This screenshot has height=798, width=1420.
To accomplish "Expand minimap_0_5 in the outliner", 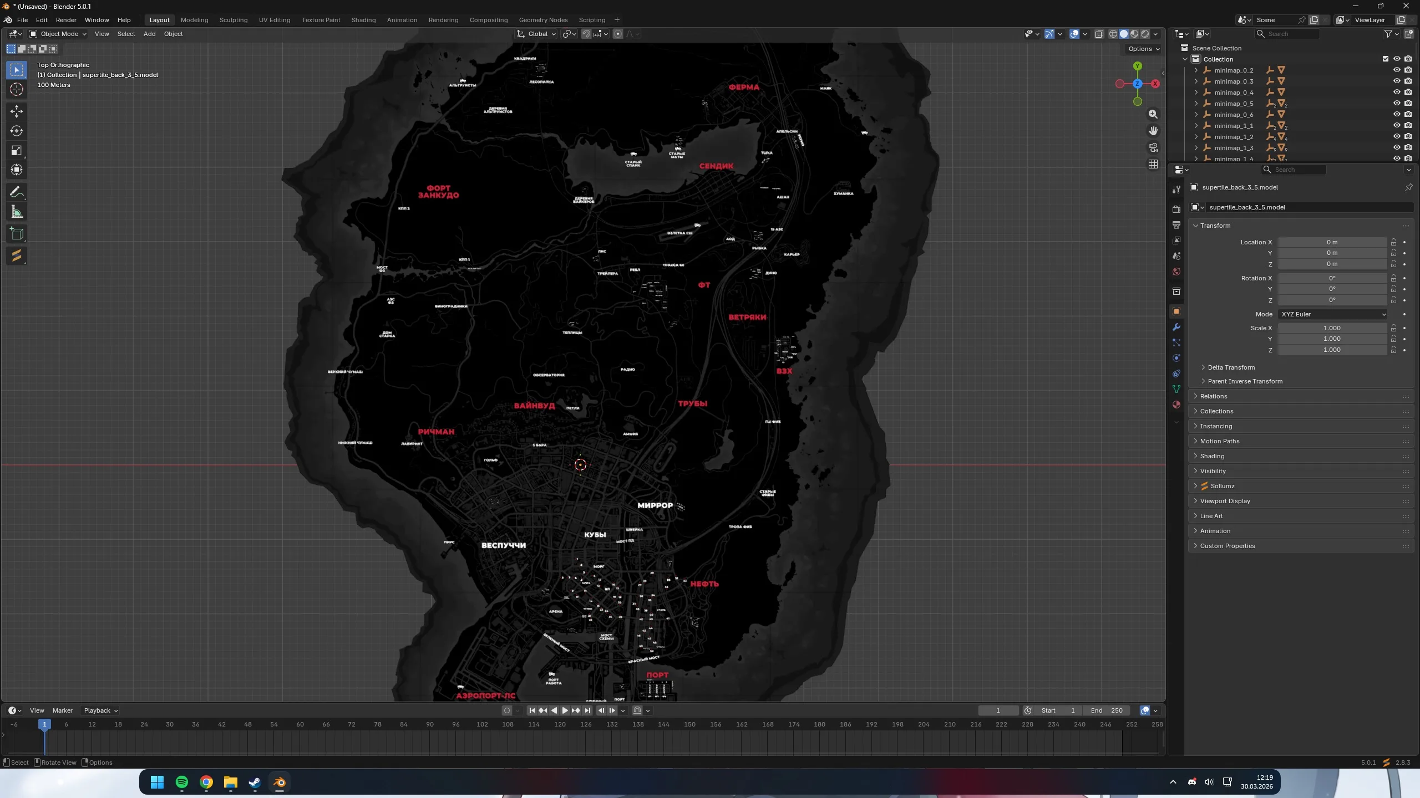I will (1196, 104).
